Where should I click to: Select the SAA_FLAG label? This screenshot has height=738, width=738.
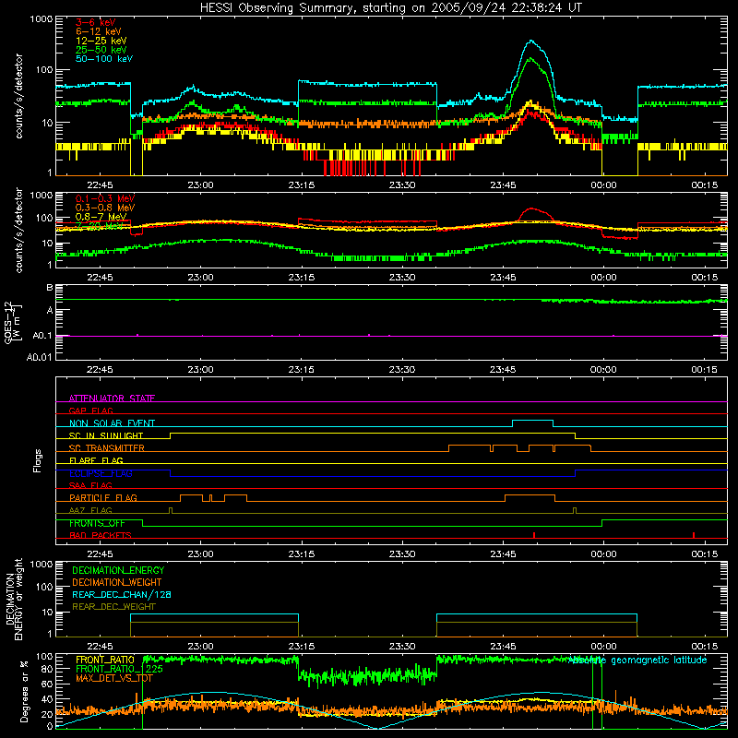coord(90,485)
